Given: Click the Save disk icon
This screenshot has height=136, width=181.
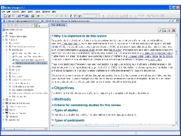Looking at the screenshot, I should [x=13, y=16].
